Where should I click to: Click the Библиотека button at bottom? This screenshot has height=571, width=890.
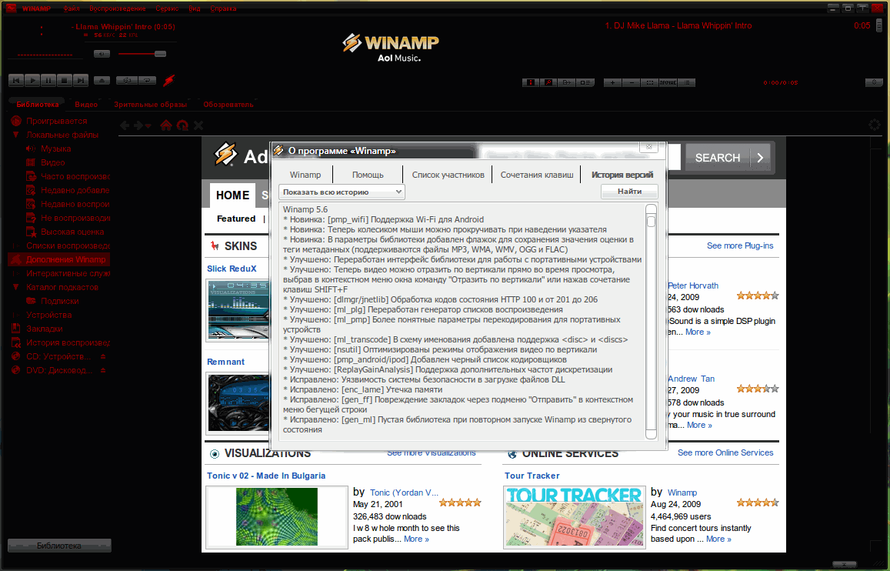(59, 546)
